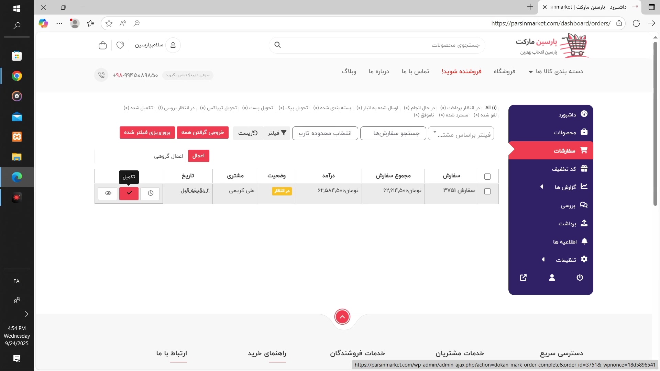Click the خروجی گرفتن همه export button
The image size is (660, 371).
tap(202, 133)
